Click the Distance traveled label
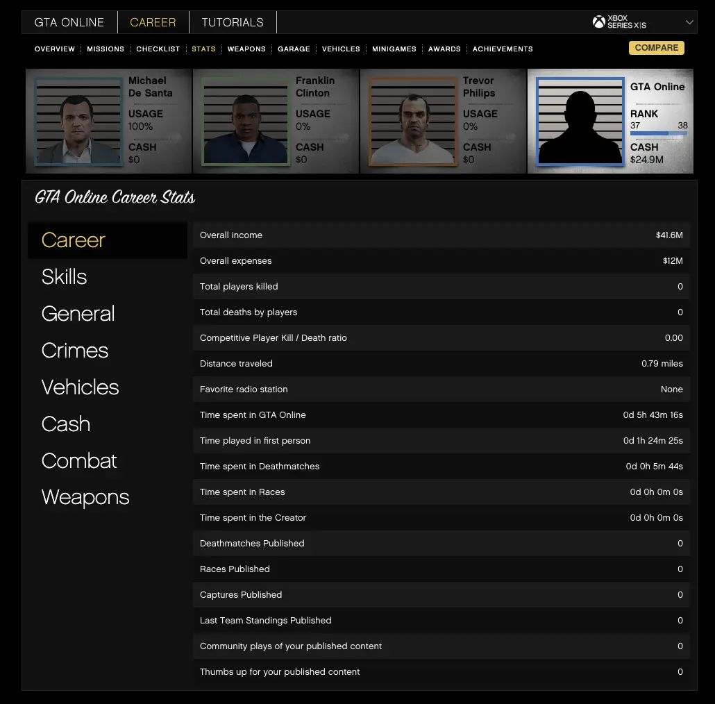 (x=236, y=363)
